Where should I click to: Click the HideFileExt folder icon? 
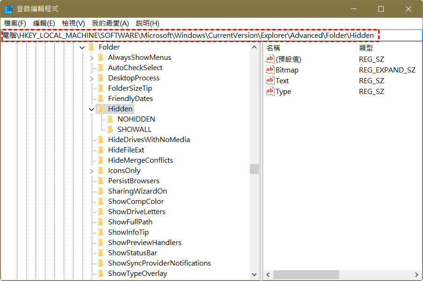point(101,150)
